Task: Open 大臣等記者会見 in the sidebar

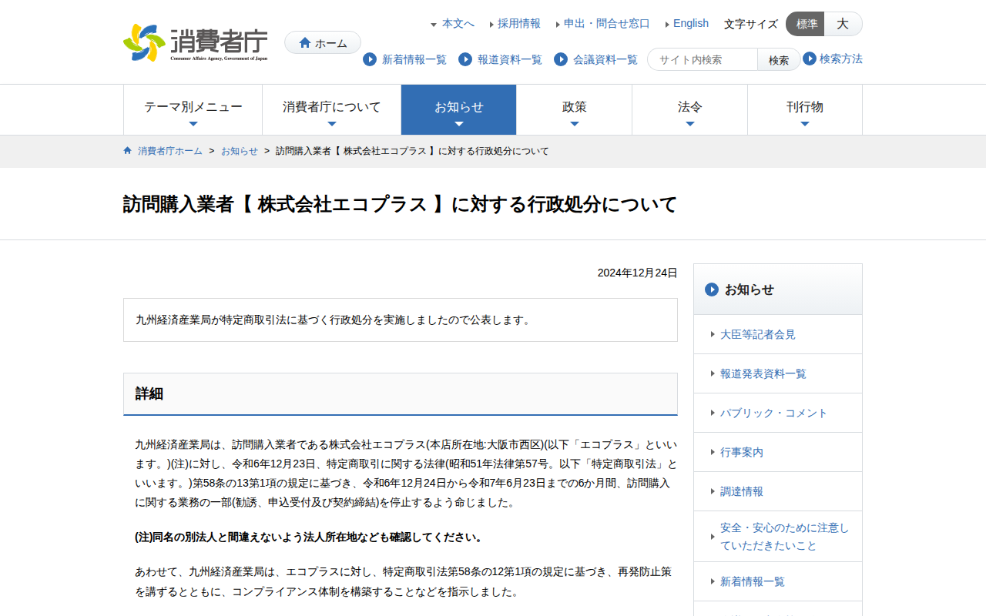Action: click(x=758, y=334)
